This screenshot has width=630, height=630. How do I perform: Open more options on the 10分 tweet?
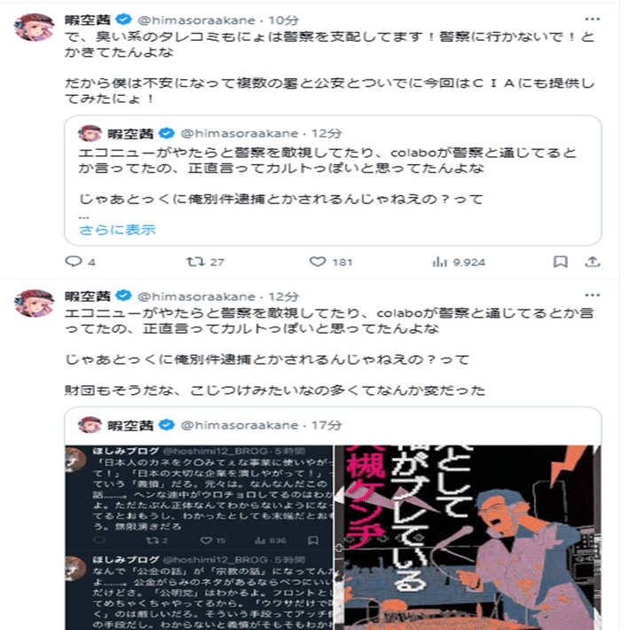(x=592, y=19)
